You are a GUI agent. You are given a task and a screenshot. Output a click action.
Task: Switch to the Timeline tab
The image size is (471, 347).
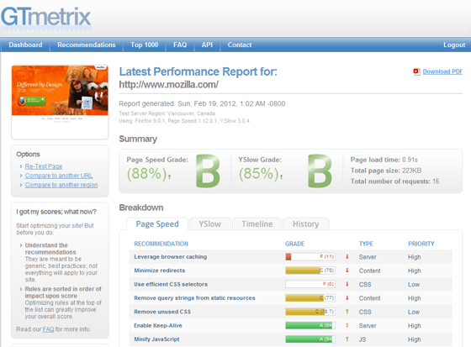coord(257,224)
